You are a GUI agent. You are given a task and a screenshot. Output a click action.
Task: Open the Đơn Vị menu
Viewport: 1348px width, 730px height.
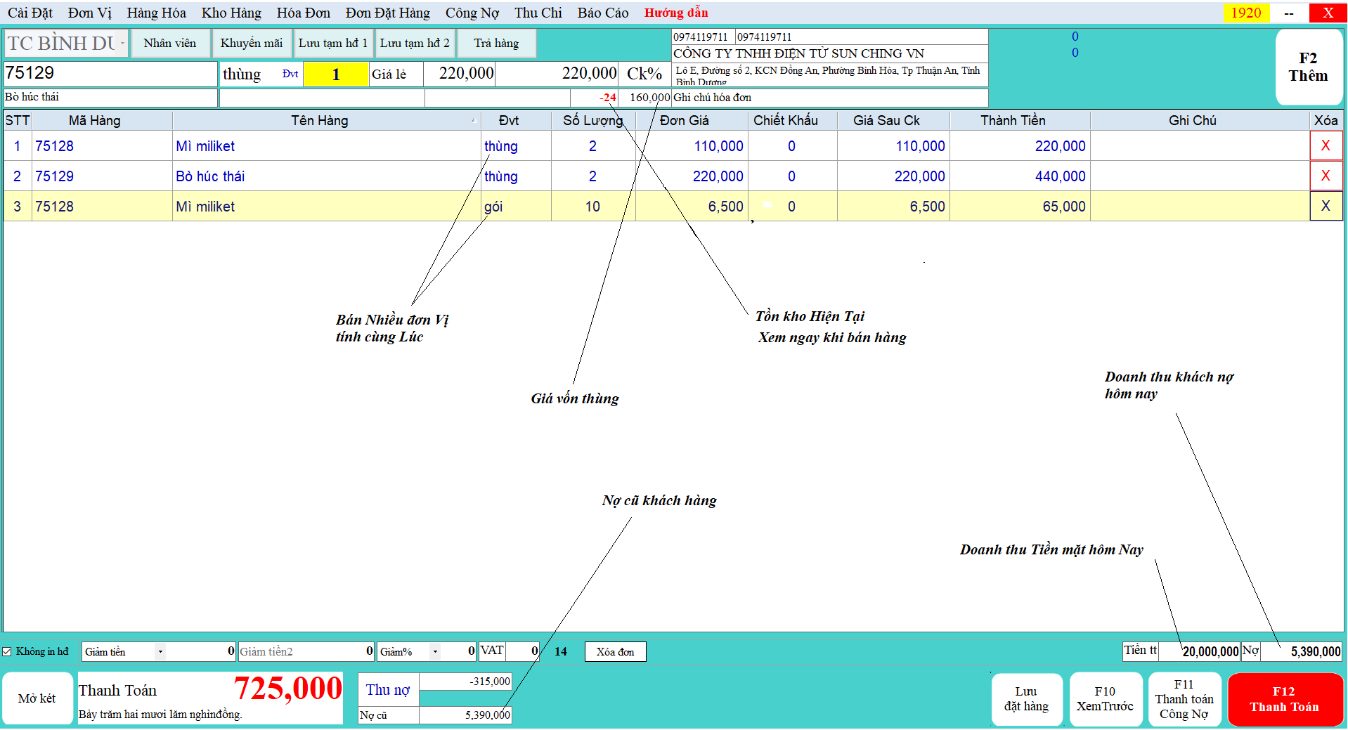[90, 13]
